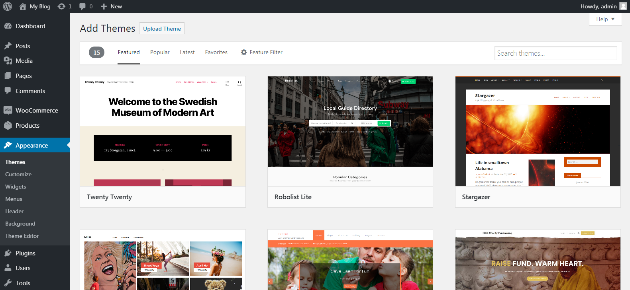
Task: Select the Robolist Lite theme thumbnail
Action: point(350,131)
